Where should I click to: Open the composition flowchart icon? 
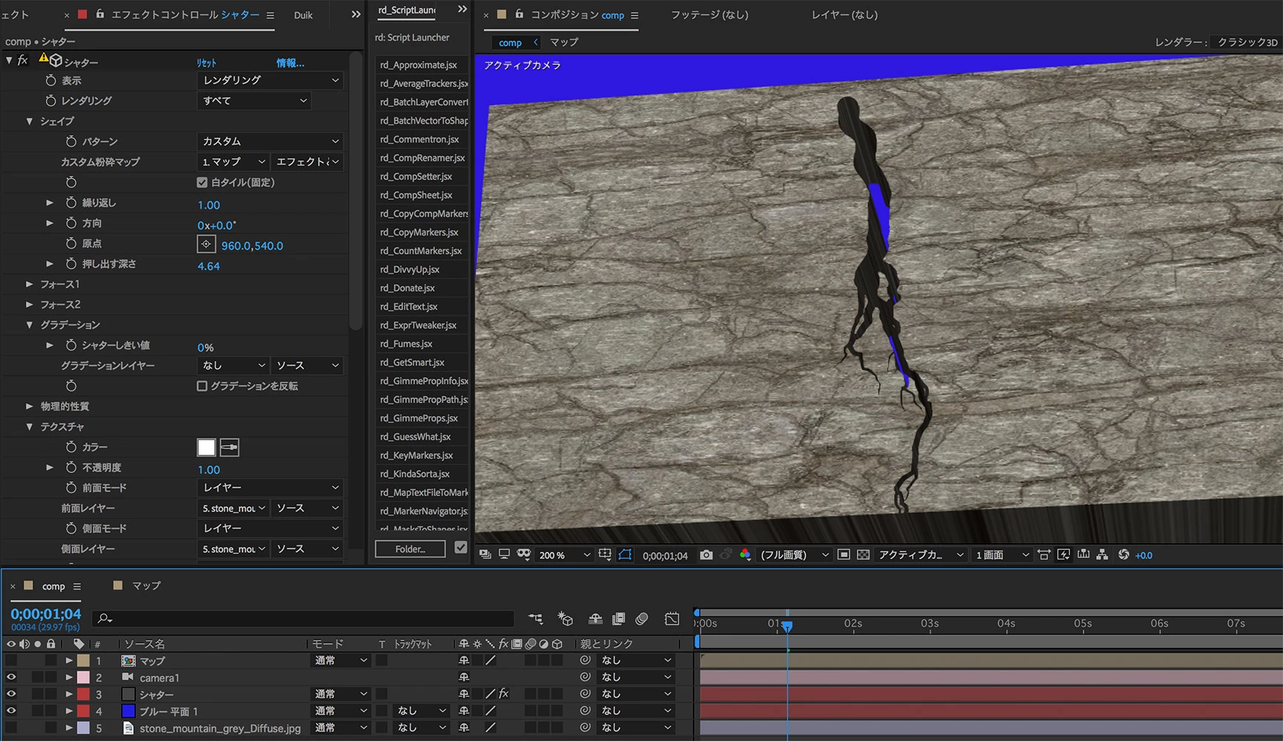coord(1102,555)
